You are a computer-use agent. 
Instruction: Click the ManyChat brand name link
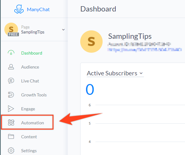point(38,10)
